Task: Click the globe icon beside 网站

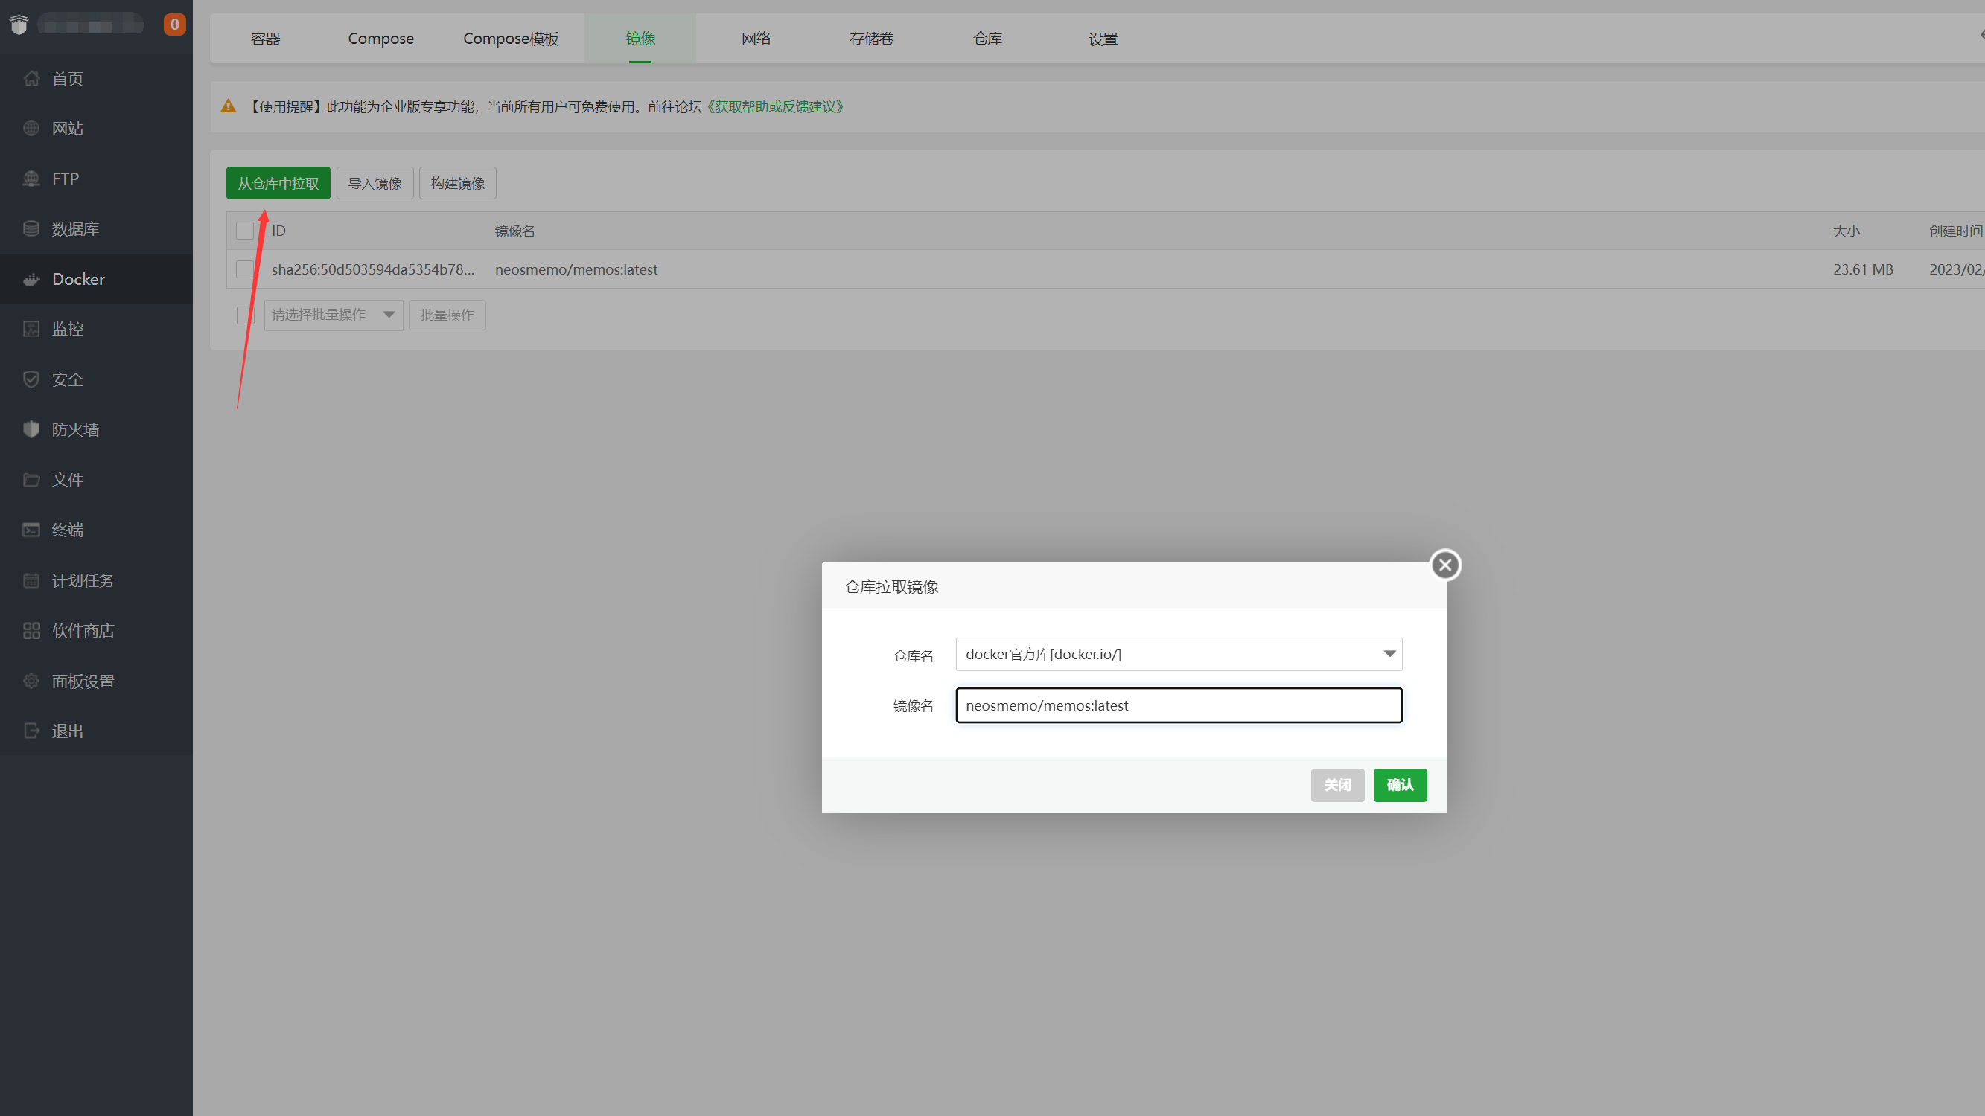Action: (x=31, y=129)
